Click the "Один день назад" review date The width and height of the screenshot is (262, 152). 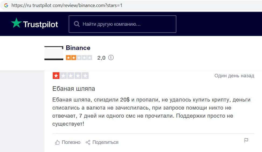[234, 76]
